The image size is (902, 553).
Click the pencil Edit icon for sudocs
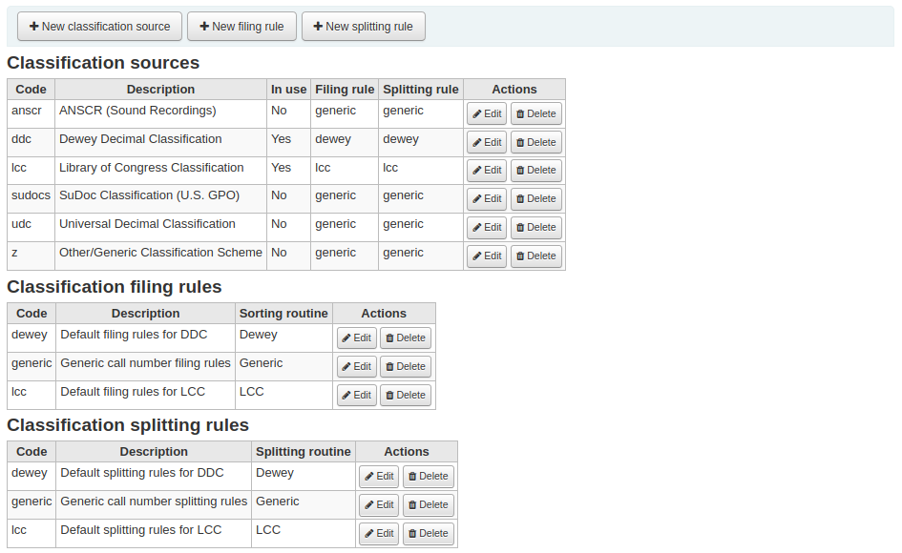point(477,198)
